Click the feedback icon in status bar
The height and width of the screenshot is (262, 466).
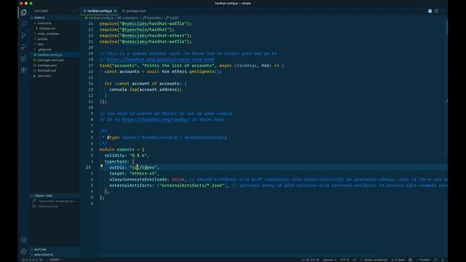pos(435,260)
